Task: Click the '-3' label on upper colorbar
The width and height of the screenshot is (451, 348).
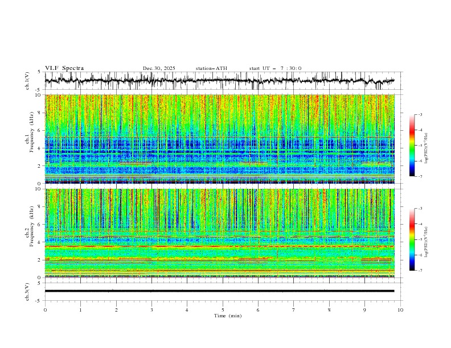Action: point(420,115)
